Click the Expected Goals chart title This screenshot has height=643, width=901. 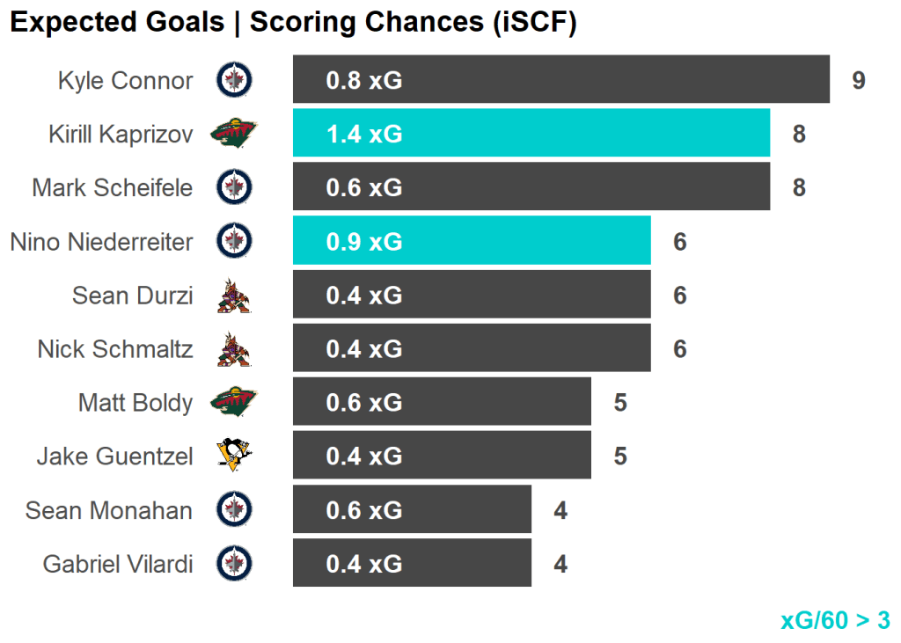coord(293,23)
